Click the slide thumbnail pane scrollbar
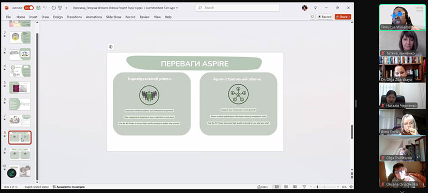This screenshot has height=193, width=428. 37,106
